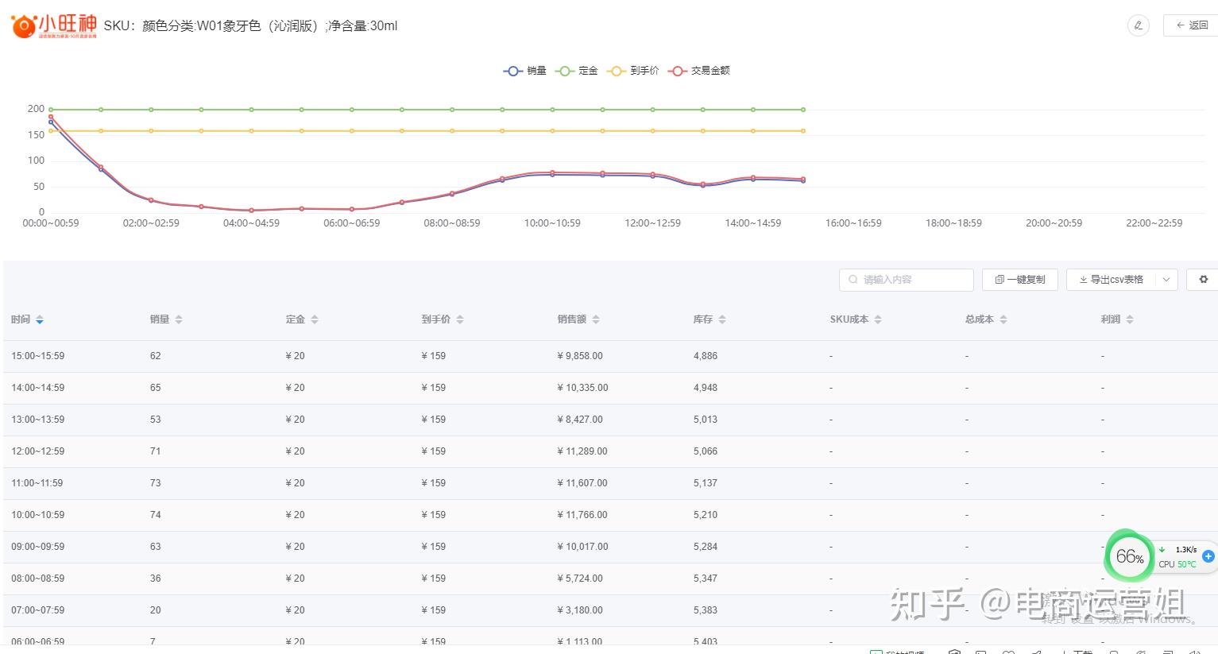Click the 13:00~13:59 table row time

(38, 420)
